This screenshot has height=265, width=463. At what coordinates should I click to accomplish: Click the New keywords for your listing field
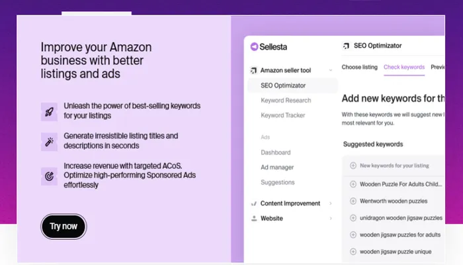394,164
